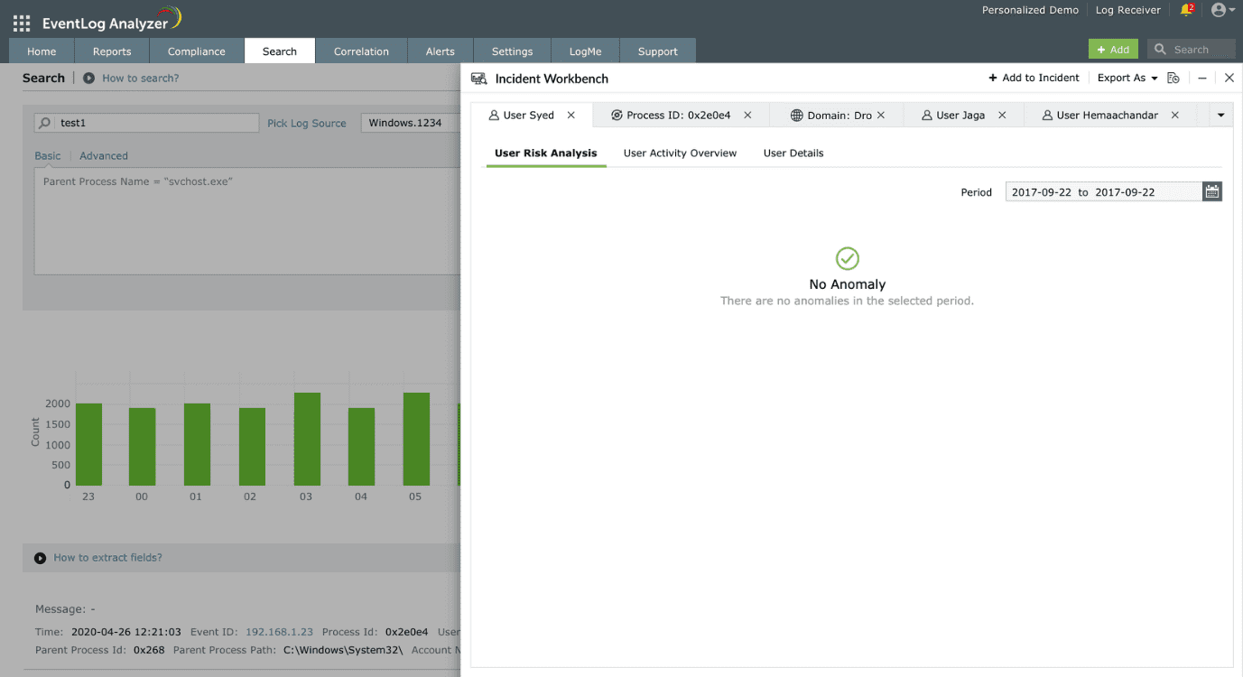Click the test1 search input field
Screen dimensions: 1243x677
(147, 123)
